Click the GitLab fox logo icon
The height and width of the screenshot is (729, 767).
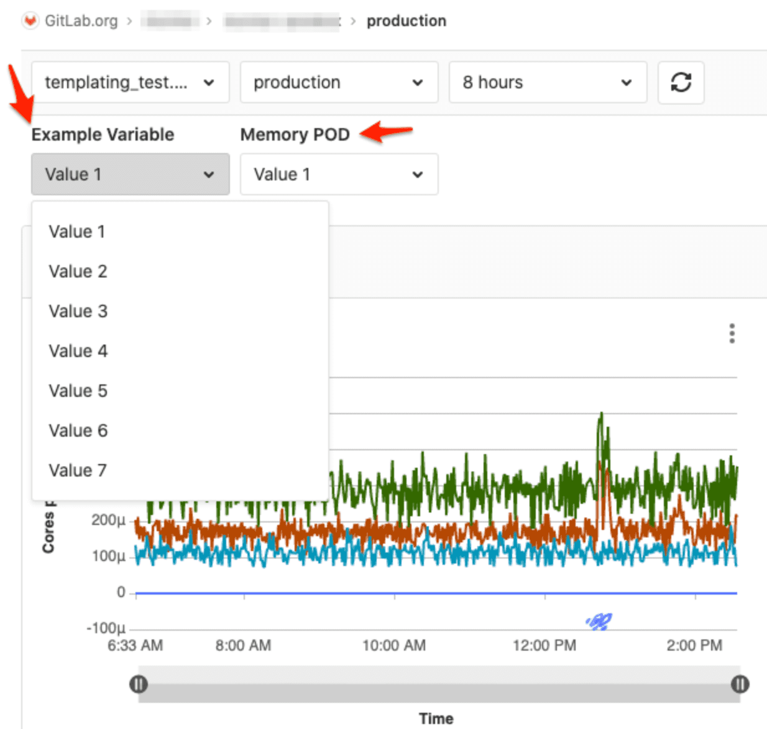coord(29,20)
